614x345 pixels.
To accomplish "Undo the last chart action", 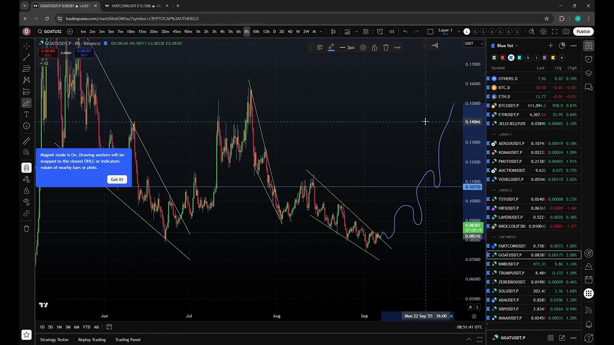I will [405, 32].
